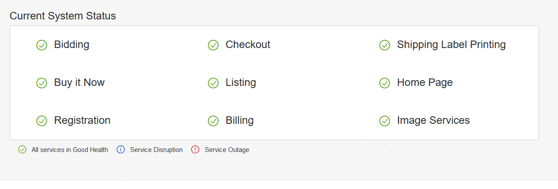Image resolution: width=558 pixels, height=189 pixels.
Task: Click the green check icon beside Bidding
Action: click(x=41, y=45)
